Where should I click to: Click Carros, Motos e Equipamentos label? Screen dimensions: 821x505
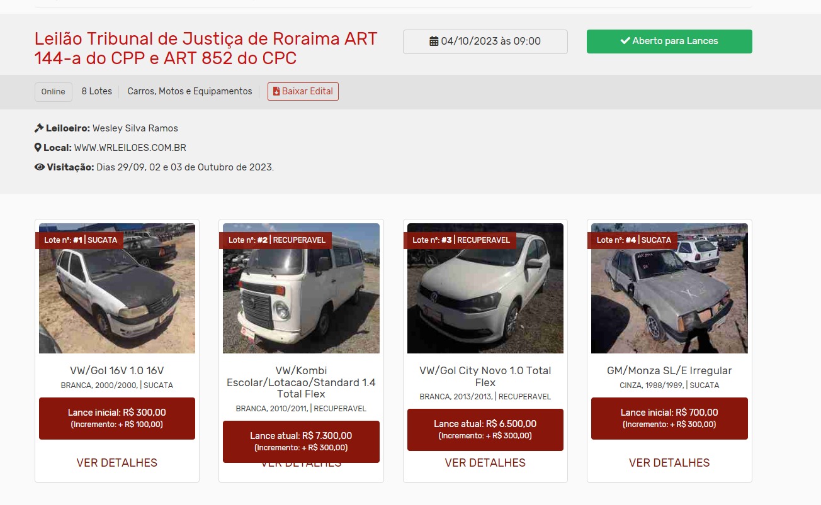click(x=190, y=92)
